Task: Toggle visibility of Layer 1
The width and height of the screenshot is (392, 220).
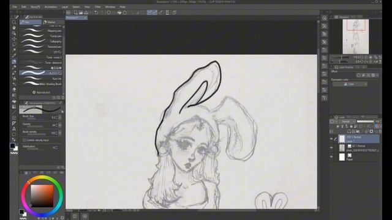Action: pyautogui.click(x=331, y=139)
